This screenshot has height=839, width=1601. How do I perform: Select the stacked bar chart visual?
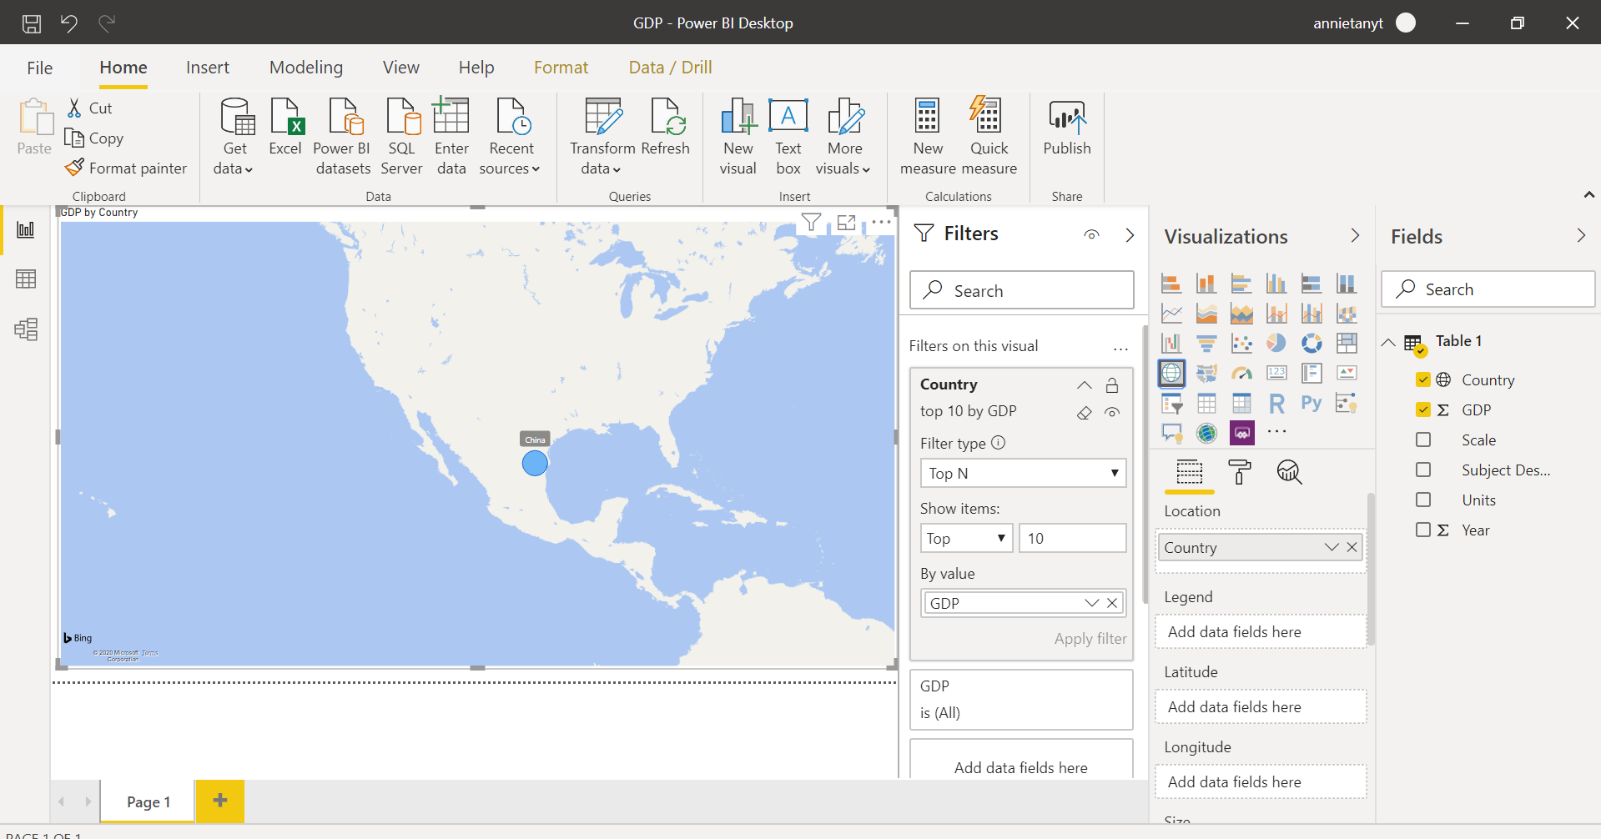[x=1171, y=284]
